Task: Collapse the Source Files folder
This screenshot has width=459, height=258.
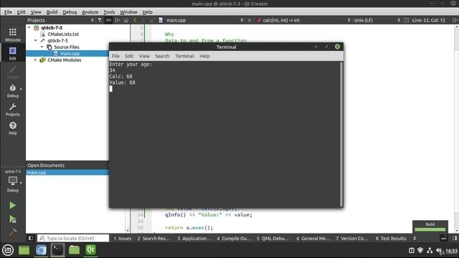Action: point(42,47)
